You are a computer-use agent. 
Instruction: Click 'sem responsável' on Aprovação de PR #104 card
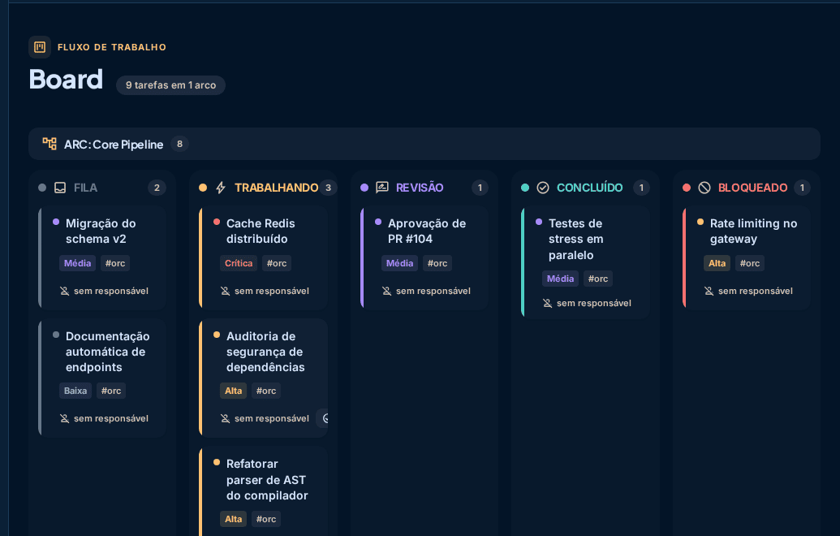point(433,291)
